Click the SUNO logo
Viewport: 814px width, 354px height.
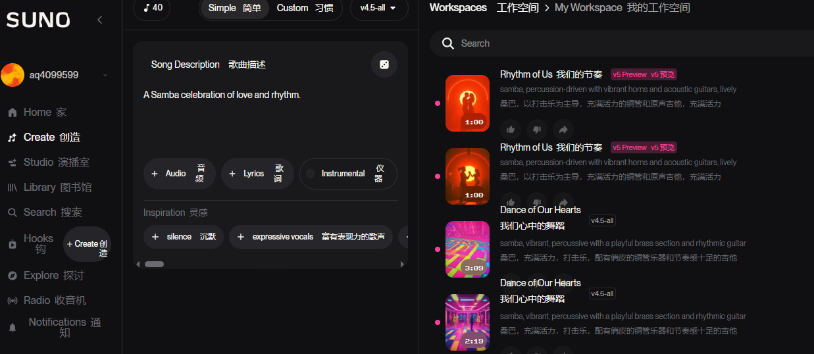pyautogui.click(x=38, y=20)
